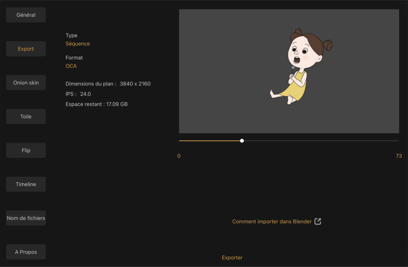
Task: Show the A Propos tab
Action: point(26,251)
